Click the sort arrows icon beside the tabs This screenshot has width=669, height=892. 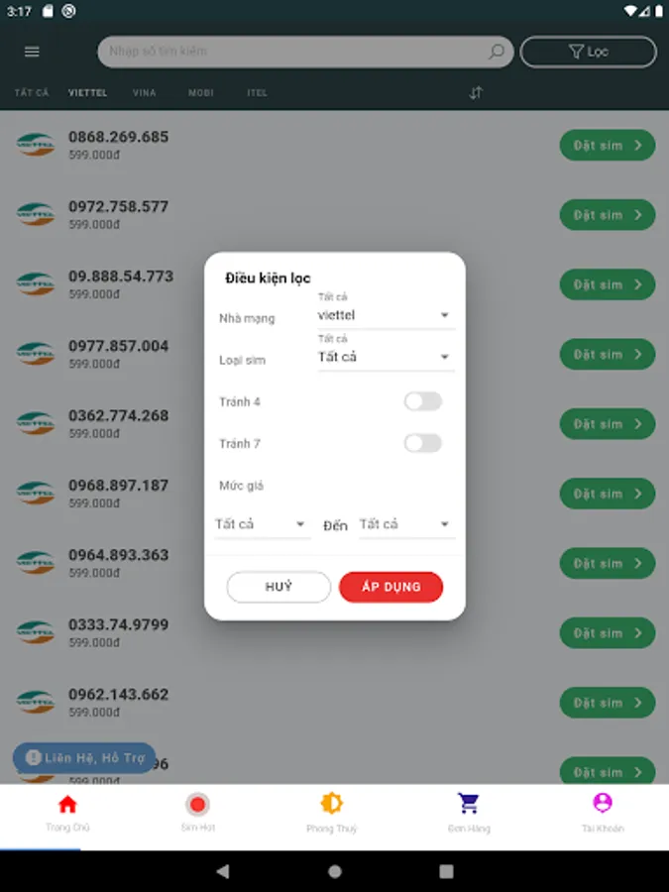[x=475, y=92]
